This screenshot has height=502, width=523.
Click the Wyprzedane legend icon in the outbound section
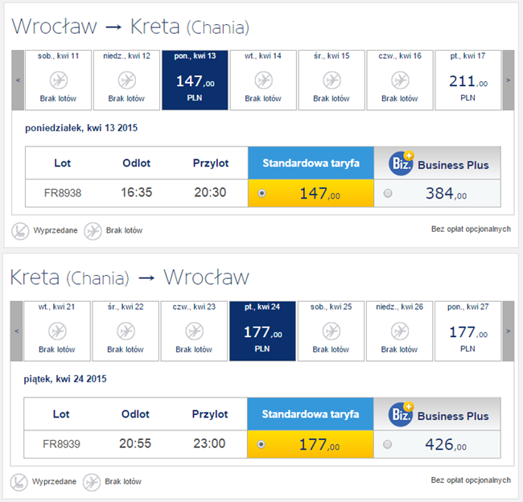tap(20, 230)
